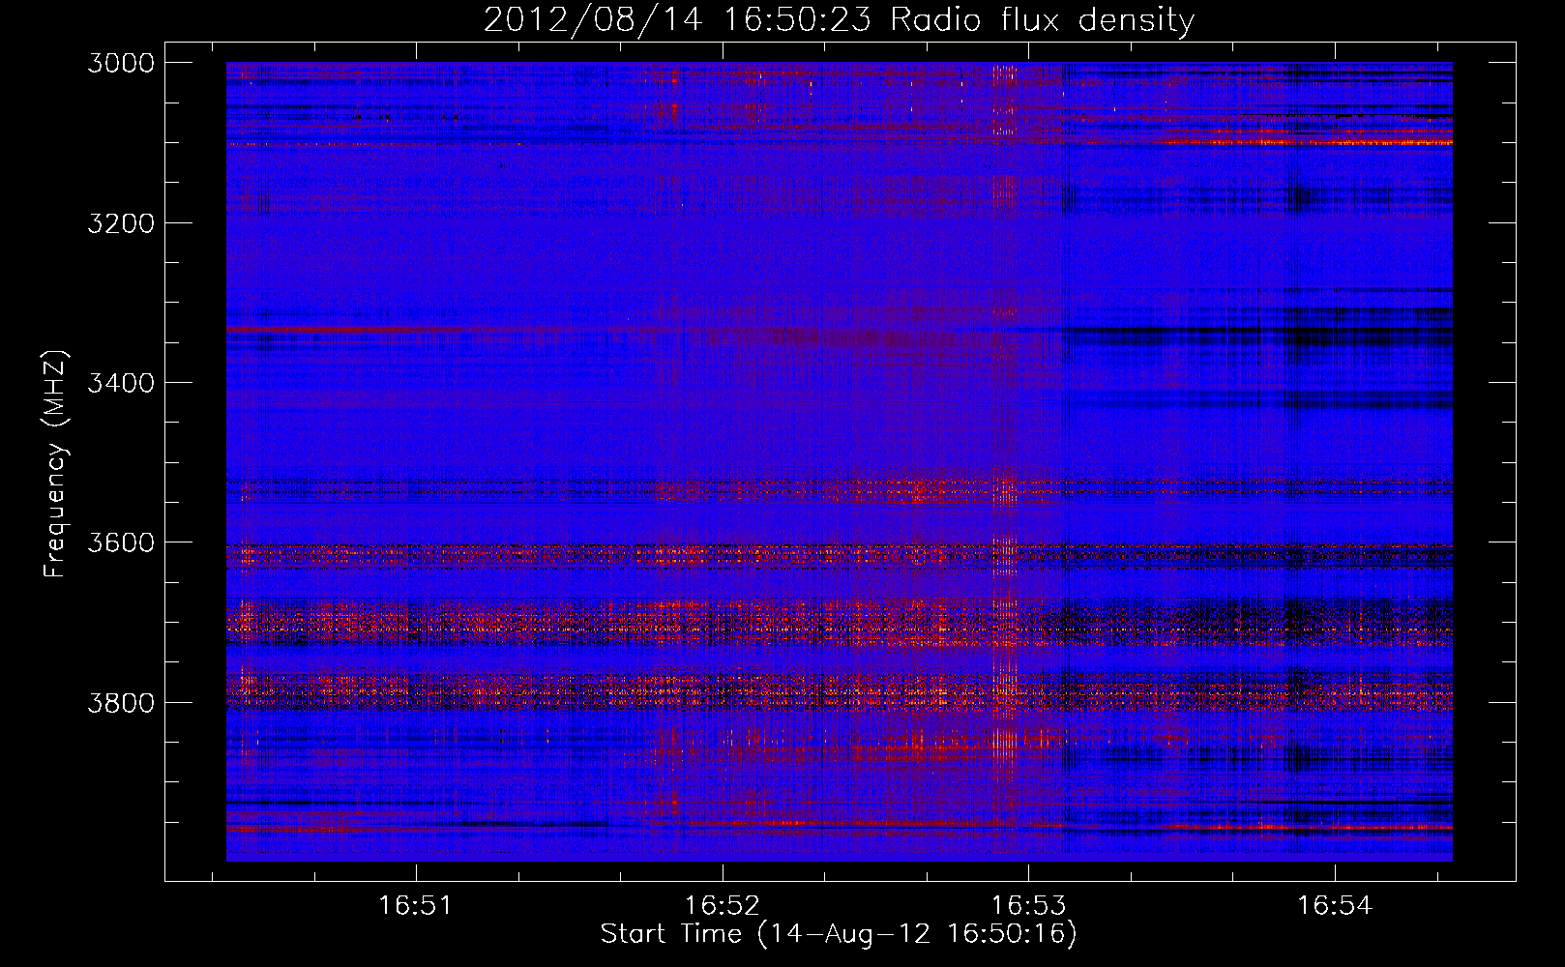
Task: Click the 3800 frequency axis label
Action: (x=121, y=702)
